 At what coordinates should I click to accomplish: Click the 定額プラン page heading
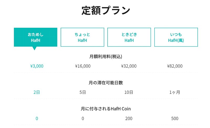point(106,10)
